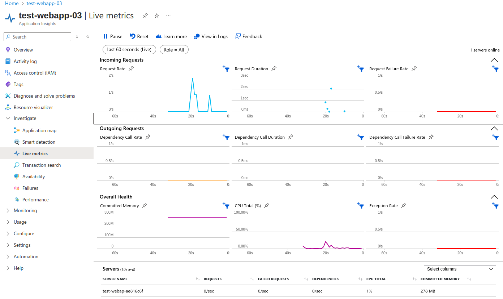Add filter to Committed Memory chart
The height and width of the screenshot is (299, 503).
point(226,205)
